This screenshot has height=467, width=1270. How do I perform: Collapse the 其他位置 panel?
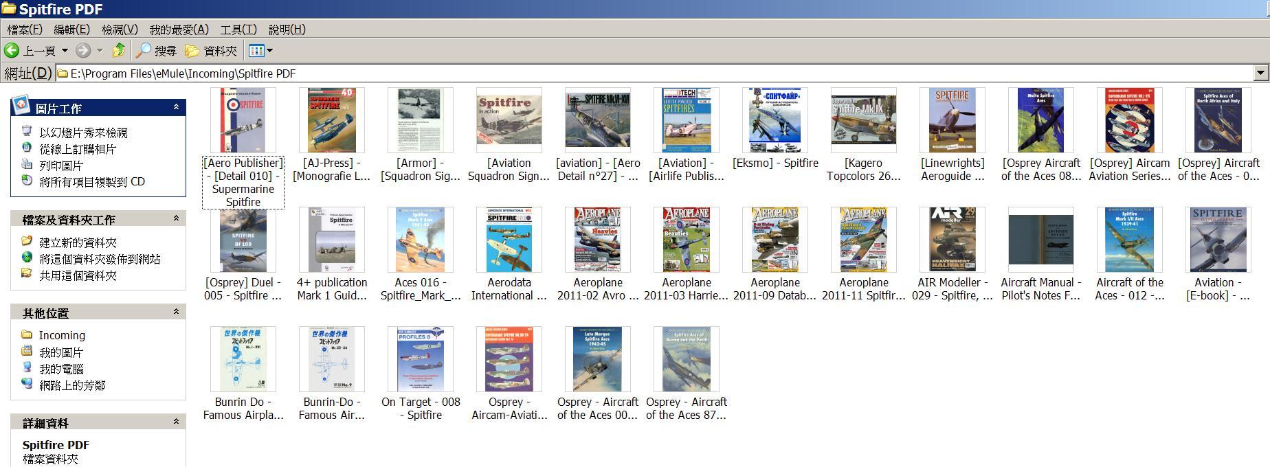click(x=176, y=312)
